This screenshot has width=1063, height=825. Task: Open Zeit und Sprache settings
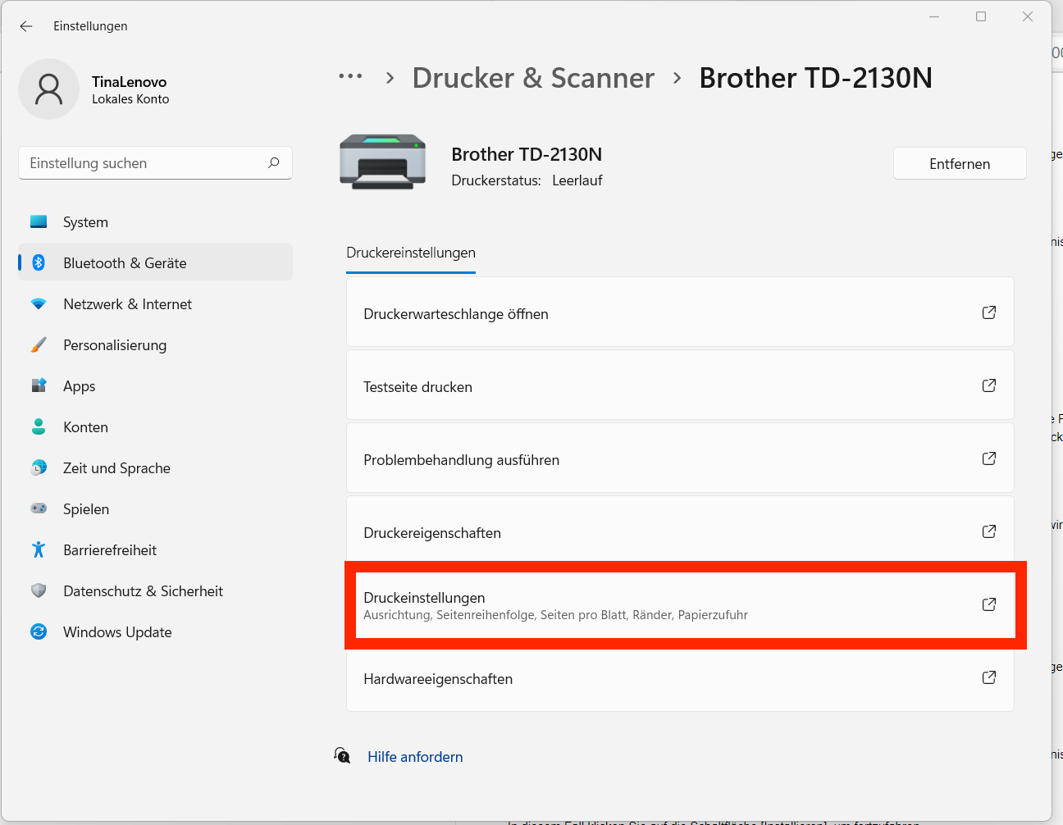click(155, 467)
